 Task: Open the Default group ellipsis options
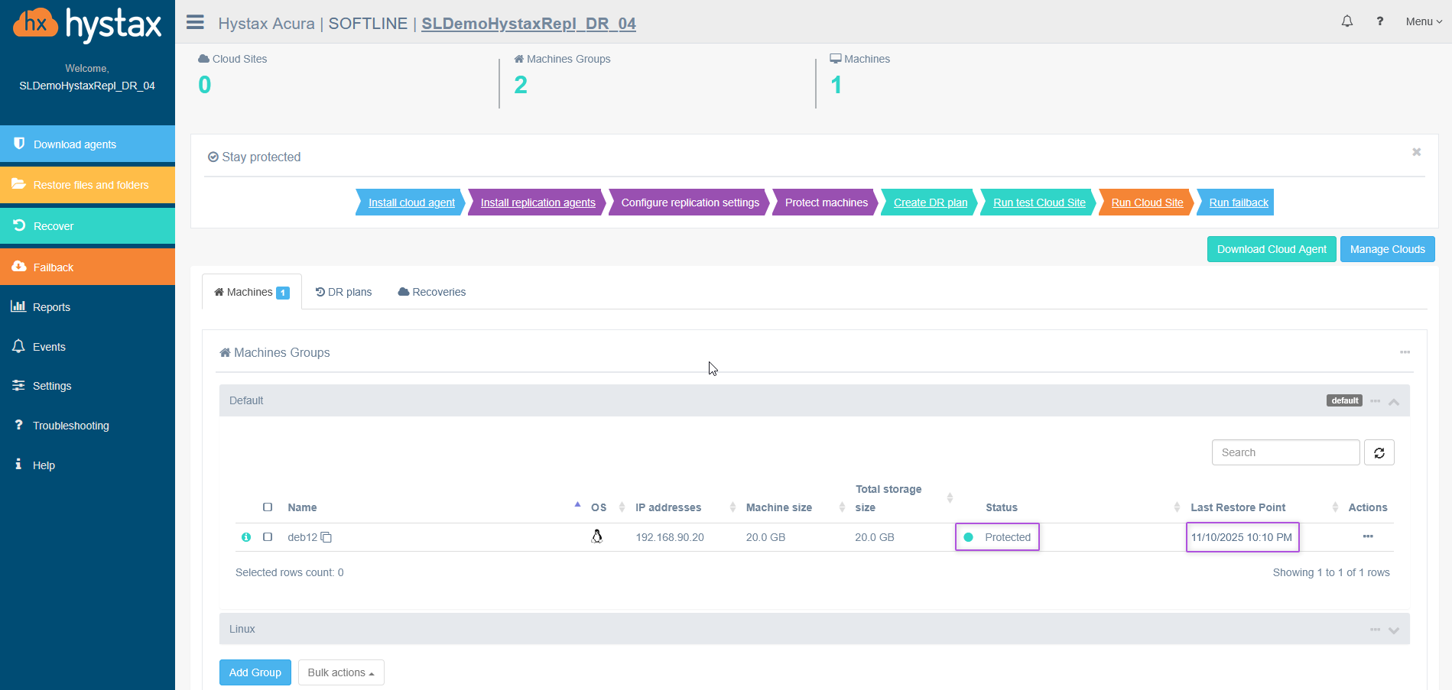[x=1375, y=401]
